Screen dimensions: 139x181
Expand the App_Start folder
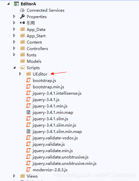(14, 36)
